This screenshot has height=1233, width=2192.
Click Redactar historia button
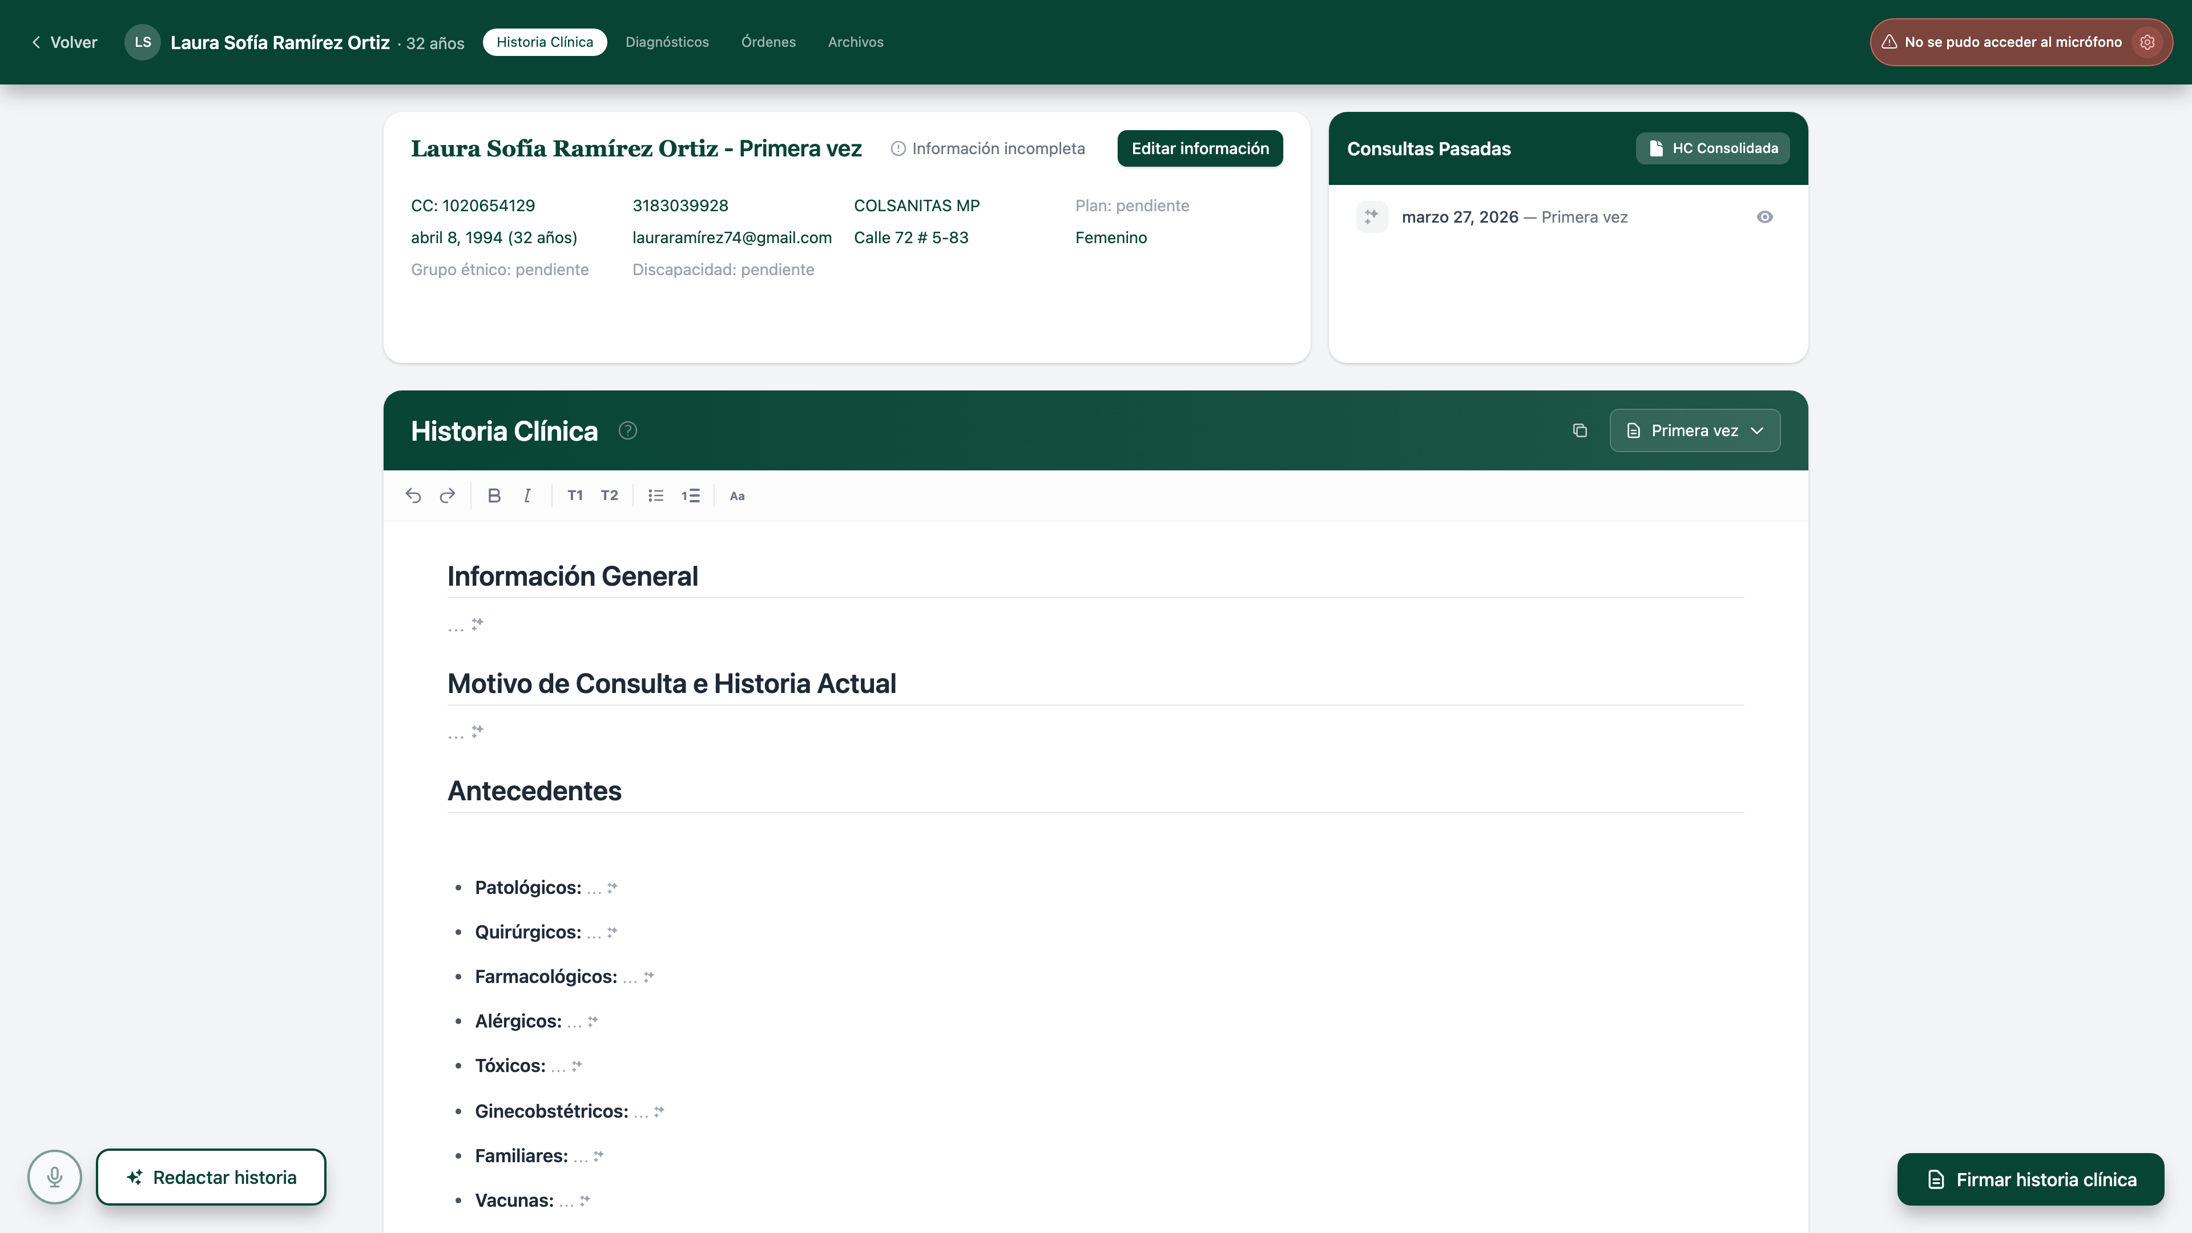(211, 1177)
